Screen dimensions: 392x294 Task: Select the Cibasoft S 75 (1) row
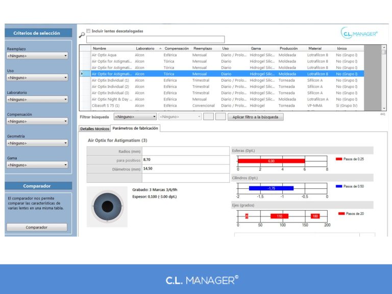[x=222, y=106]
